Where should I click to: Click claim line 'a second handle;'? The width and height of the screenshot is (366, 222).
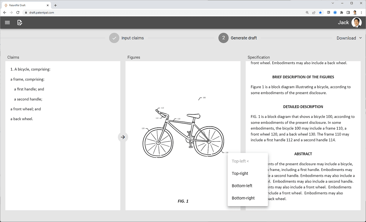[28, 99]
